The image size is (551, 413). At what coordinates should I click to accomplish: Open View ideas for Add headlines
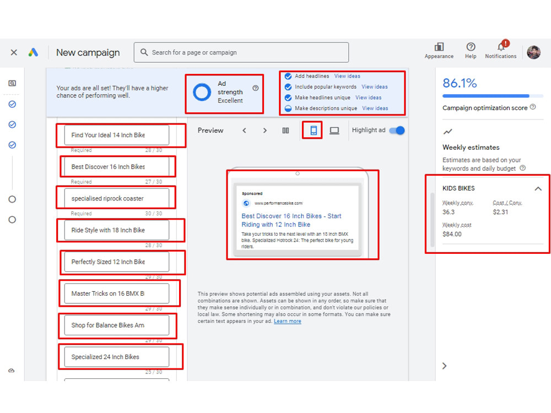click(x=347, y=76)
